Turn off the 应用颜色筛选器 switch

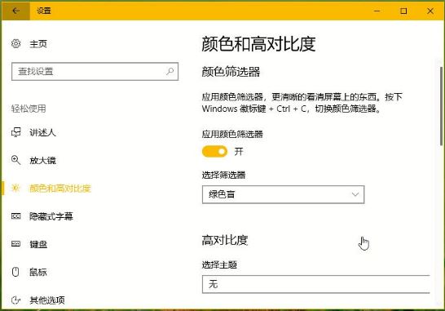(215, 152)
